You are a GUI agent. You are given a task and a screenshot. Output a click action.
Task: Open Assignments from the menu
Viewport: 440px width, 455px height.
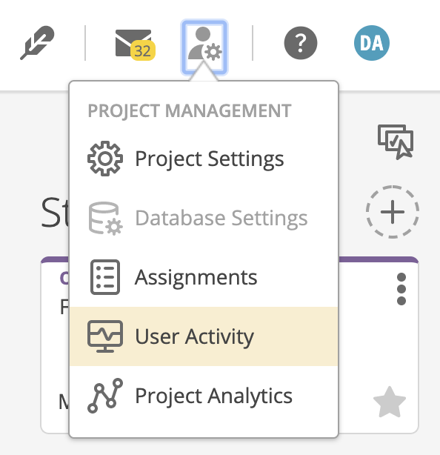click(204, 277)
